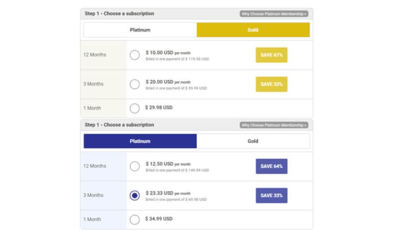This screenshot has height=230, width=394.
Task: Click the blue SAVE 64% badge
Action: pyautogui.click(x=271, y=166)
